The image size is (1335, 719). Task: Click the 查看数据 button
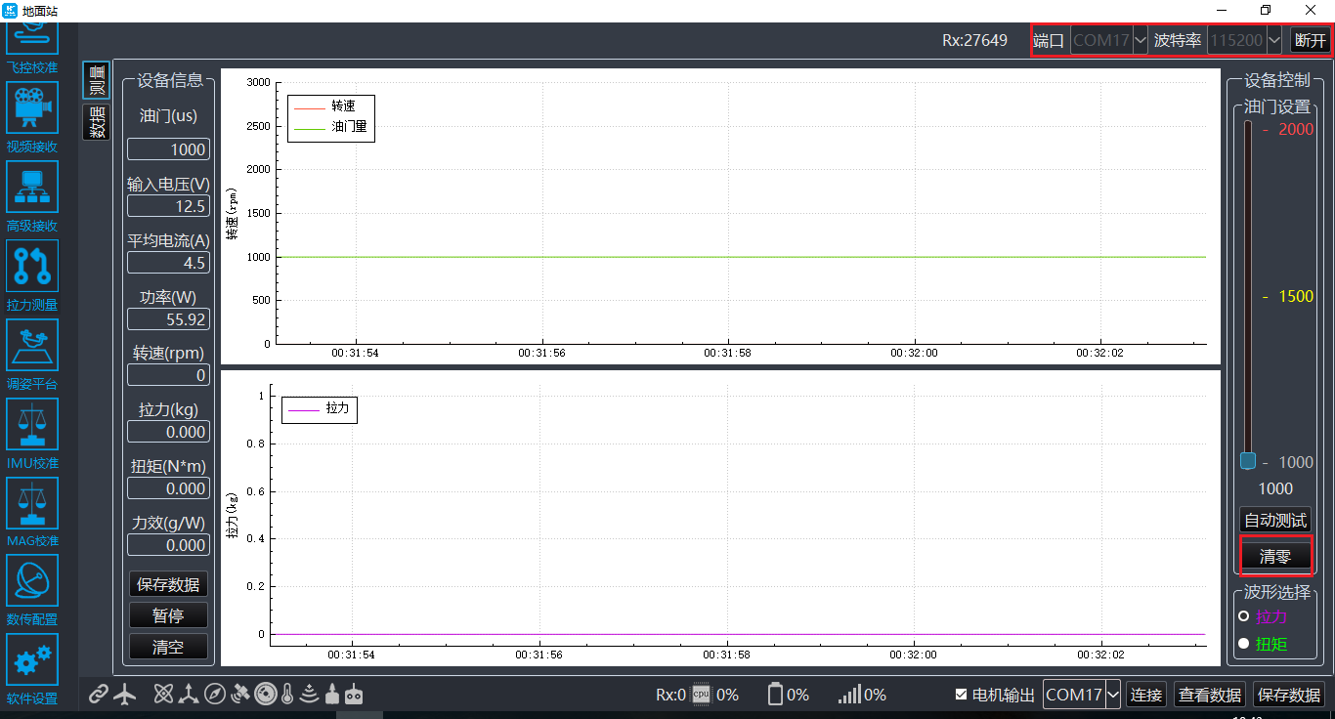point(1209,695)
